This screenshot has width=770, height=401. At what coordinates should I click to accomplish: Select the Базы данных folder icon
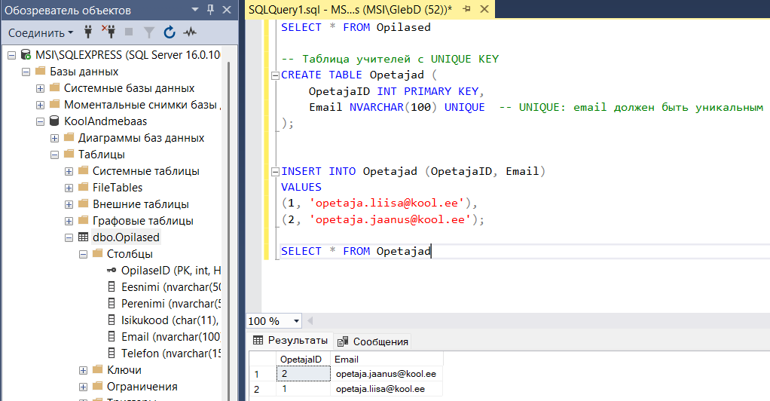41,72
